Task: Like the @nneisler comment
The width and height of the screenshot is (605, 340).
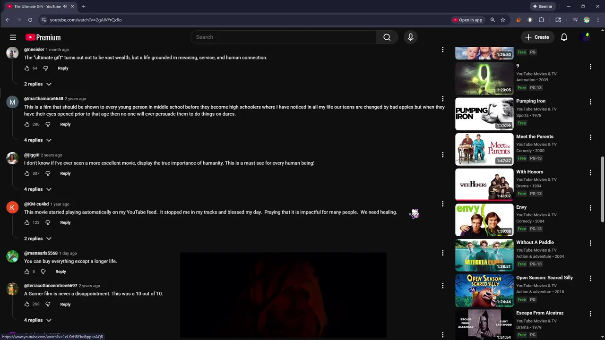Action: tap(27, 68)
